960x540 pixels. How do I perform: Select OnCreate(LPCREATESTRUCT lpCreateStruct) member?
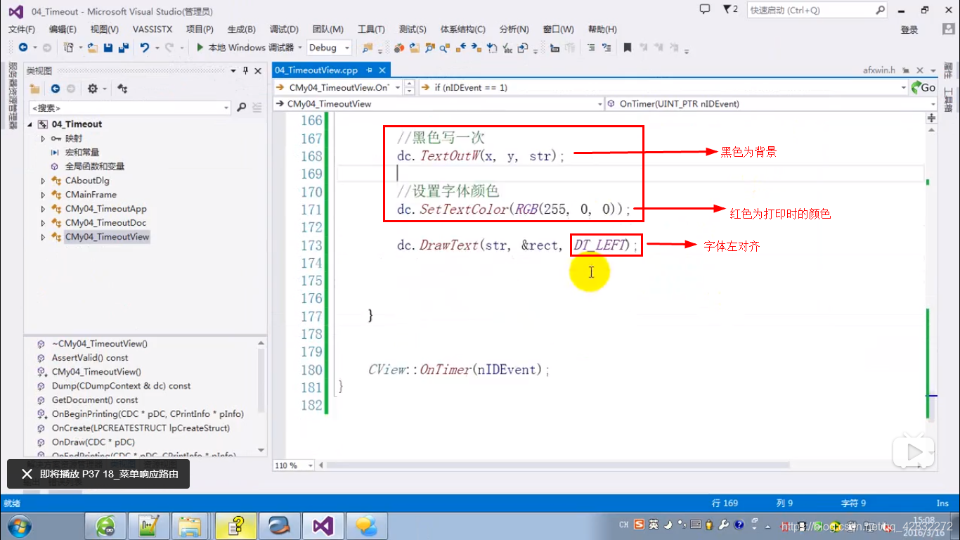(x=141, y=427)
